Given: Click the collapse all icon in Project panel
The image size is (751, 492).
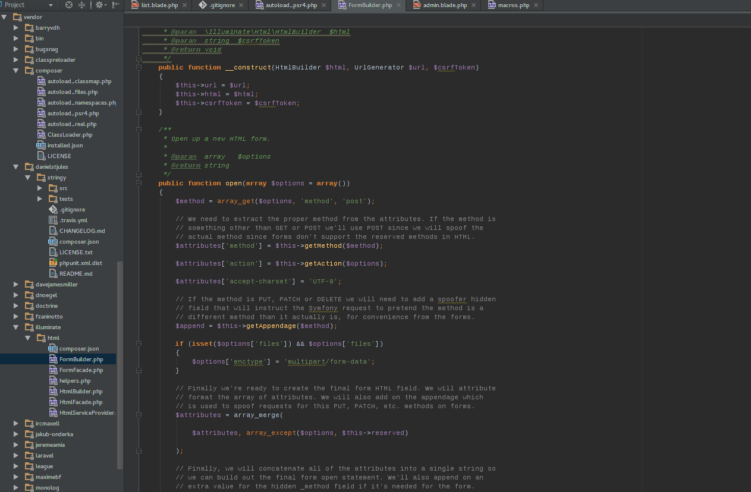Looking at the screenshot, I should pyautogui.click(x=82, y=5).
